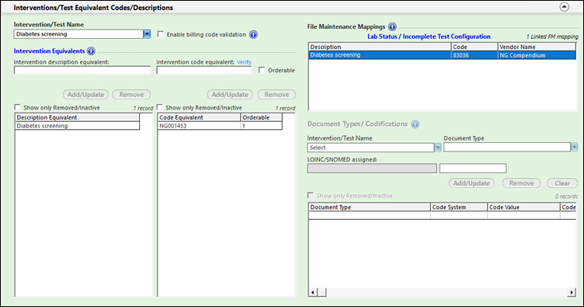Click the Verify link
The width and height of the screenshot is (584, 307).
click(244, 62)
